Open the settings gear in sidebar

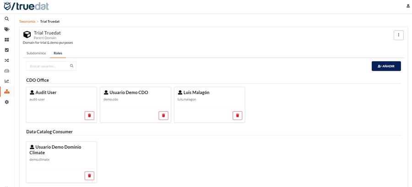point(7,102)
